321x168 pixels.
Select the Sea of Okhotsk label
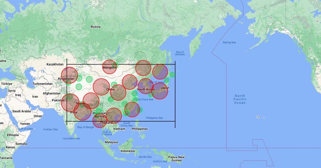180,53
